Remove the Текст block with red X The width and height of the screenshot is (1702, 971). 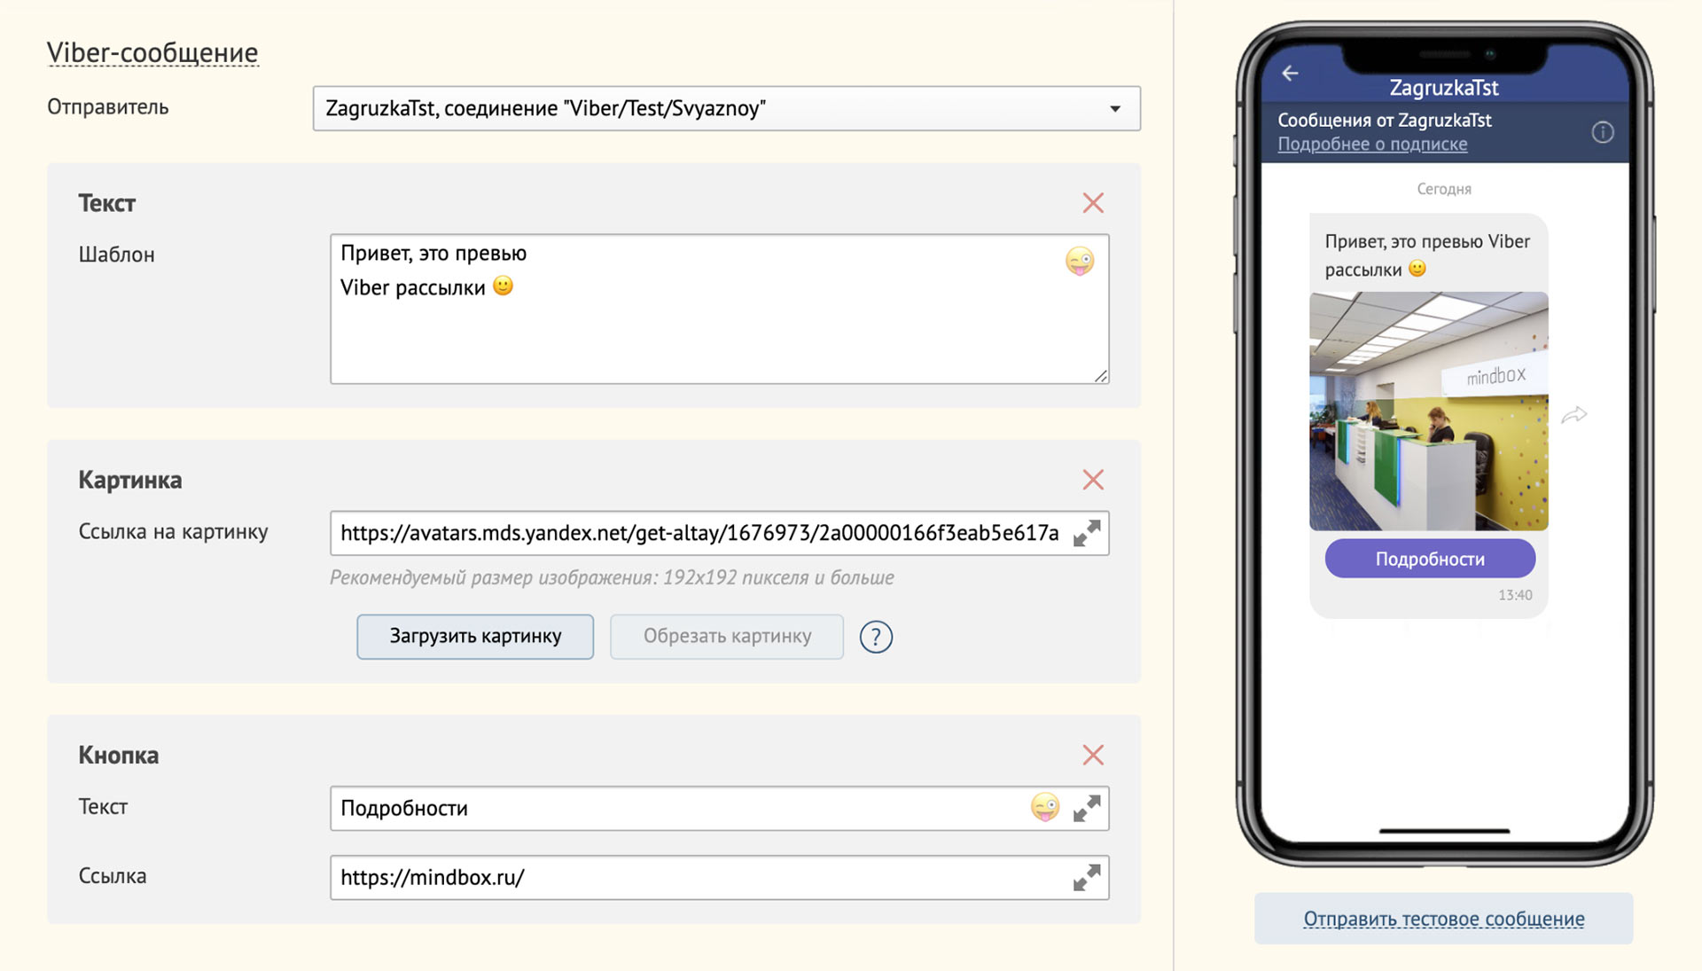tap(1092, 203)
